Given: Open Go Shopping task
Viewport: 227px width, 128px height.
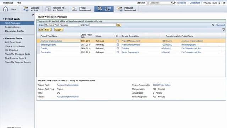Looking at the screenshot, I should [x=11, y=50].
